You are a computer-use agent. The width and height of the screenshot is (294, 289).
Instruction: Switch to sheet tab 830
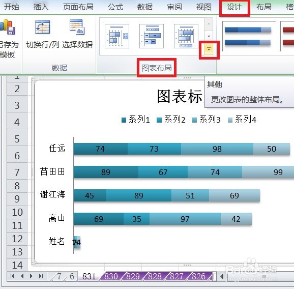pyautogui.click(x=111, y=276)
